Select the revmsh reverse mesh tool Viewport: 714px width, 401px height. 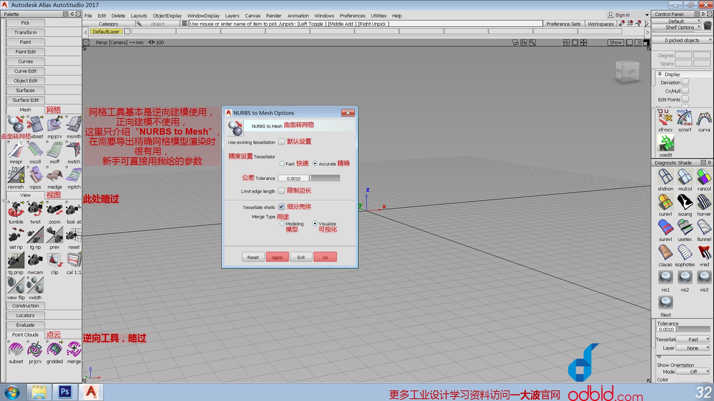pos(16,175)
